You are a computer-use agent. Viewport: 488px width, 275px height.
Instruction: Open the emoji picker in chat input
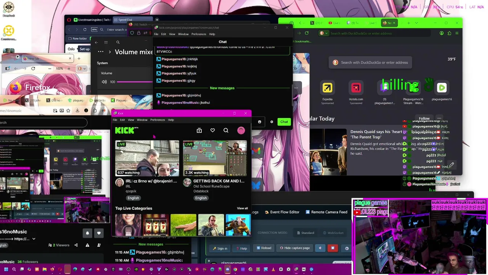coord(260,122)
